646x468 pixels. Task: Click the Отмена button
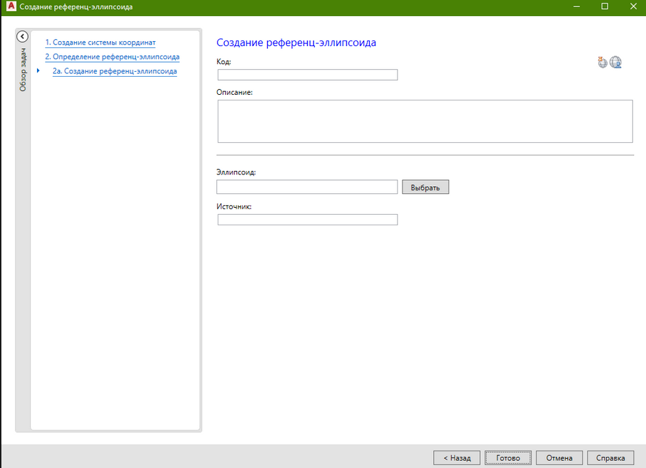coord(559,458)
